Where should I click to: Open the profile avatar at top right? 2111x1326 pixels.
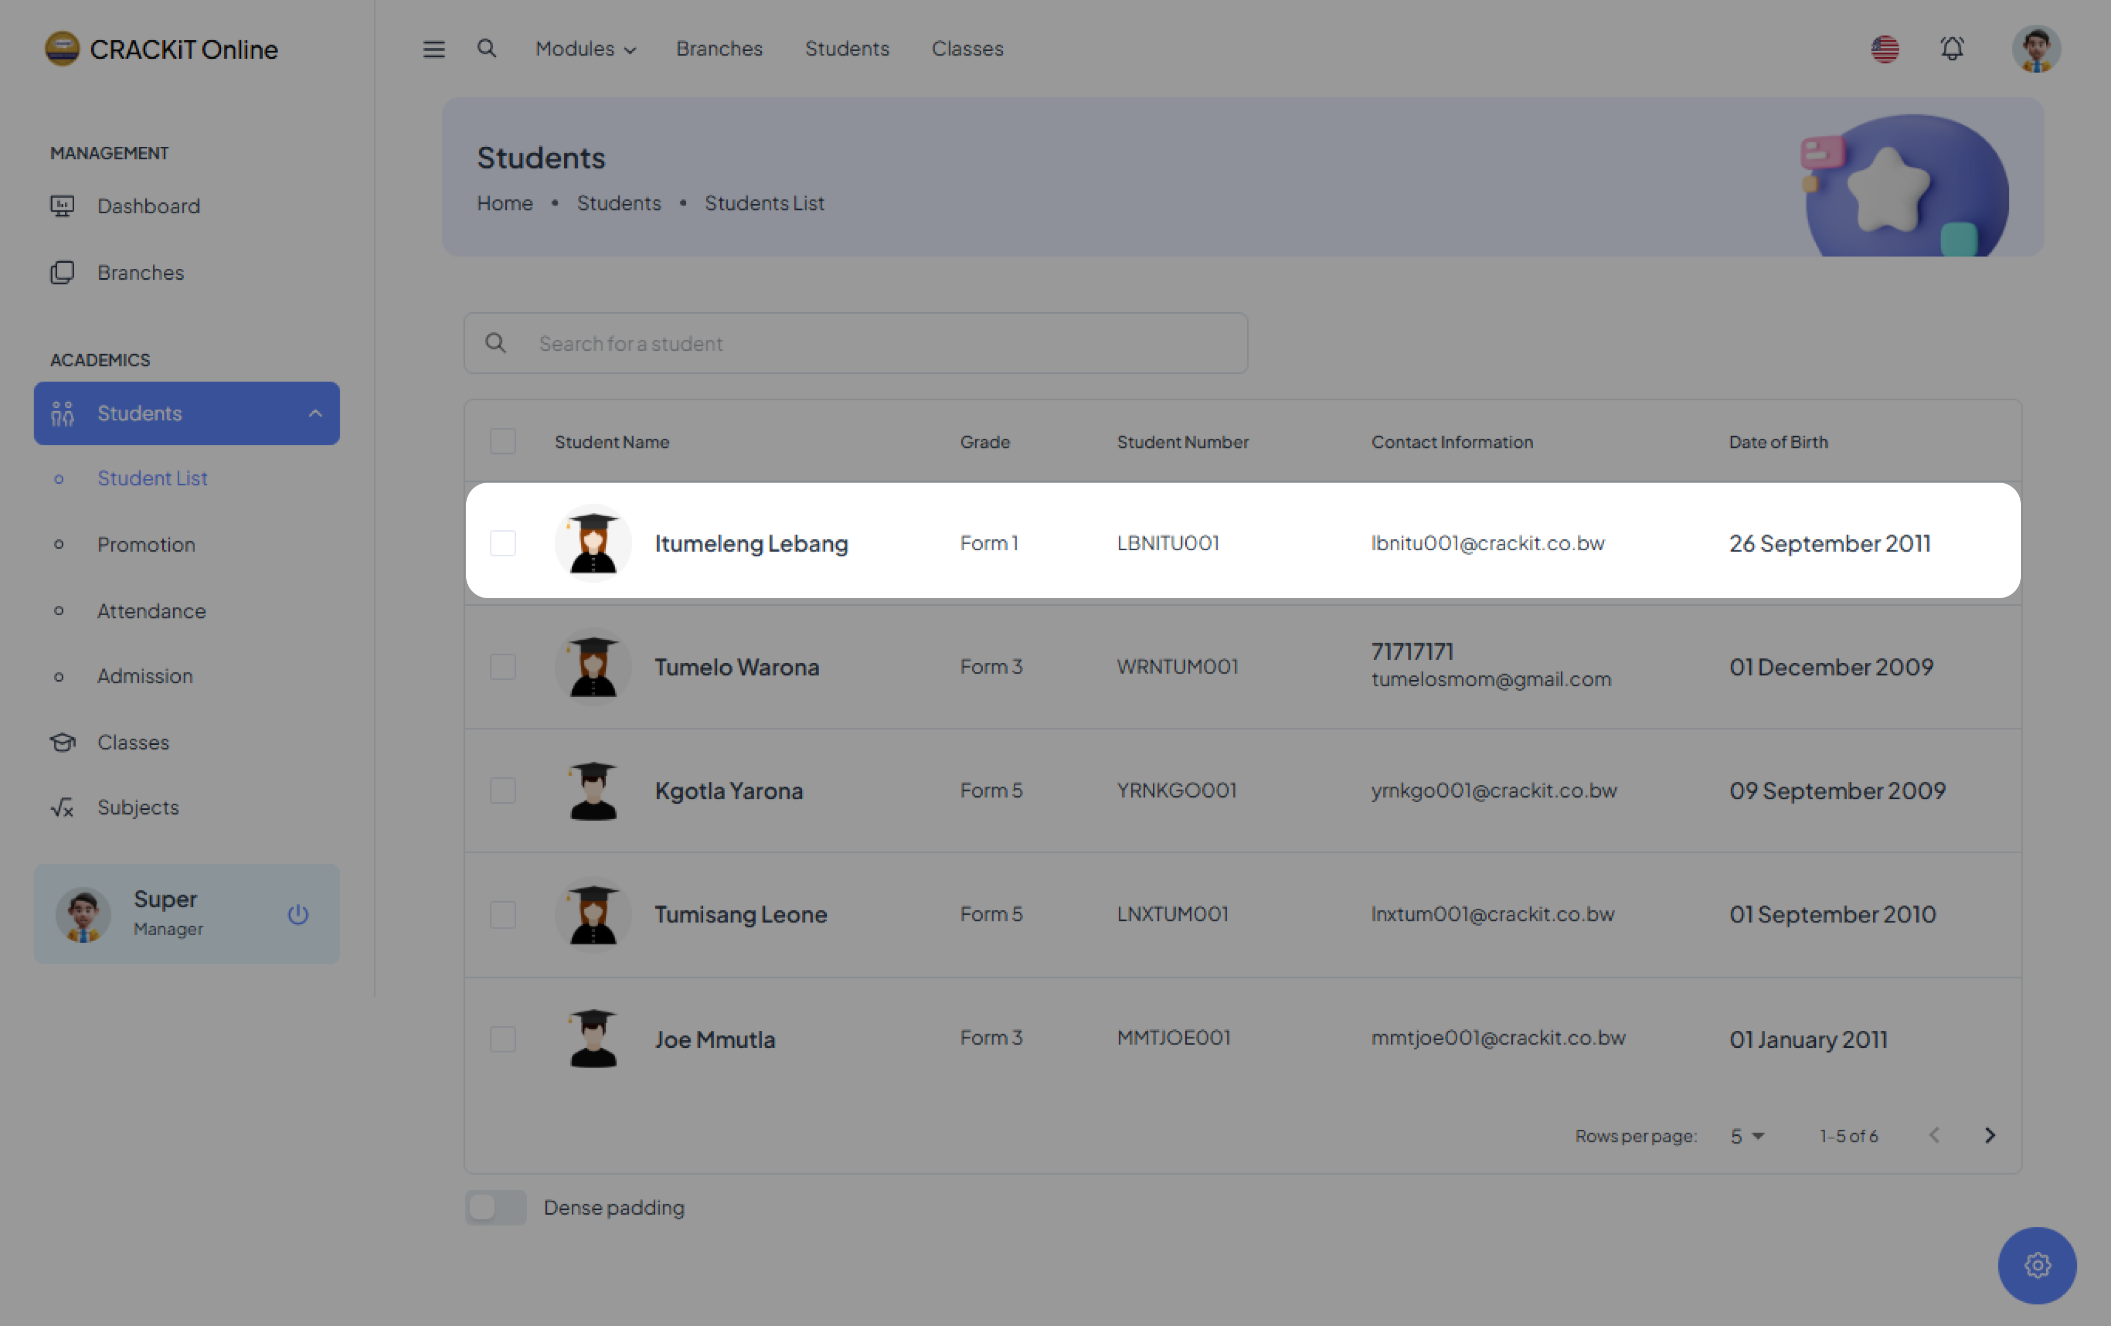coord(2036,49)
